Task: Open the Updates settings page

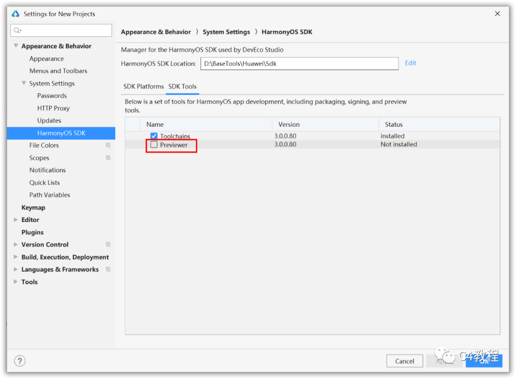Action: tap(49, 121)
